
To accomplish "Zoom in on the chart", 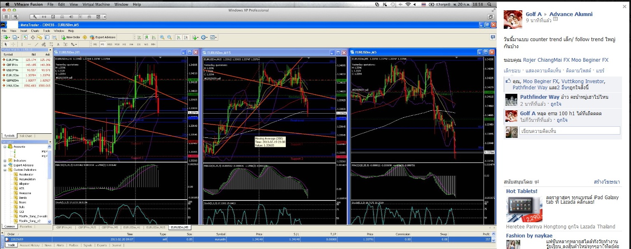I will point(162,37).
